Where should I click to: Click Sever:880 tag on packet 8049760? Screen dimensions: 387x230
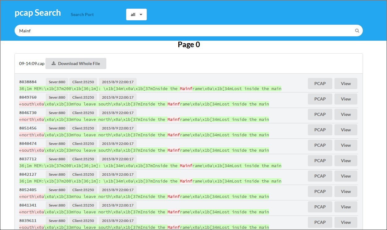click(57, 97)
